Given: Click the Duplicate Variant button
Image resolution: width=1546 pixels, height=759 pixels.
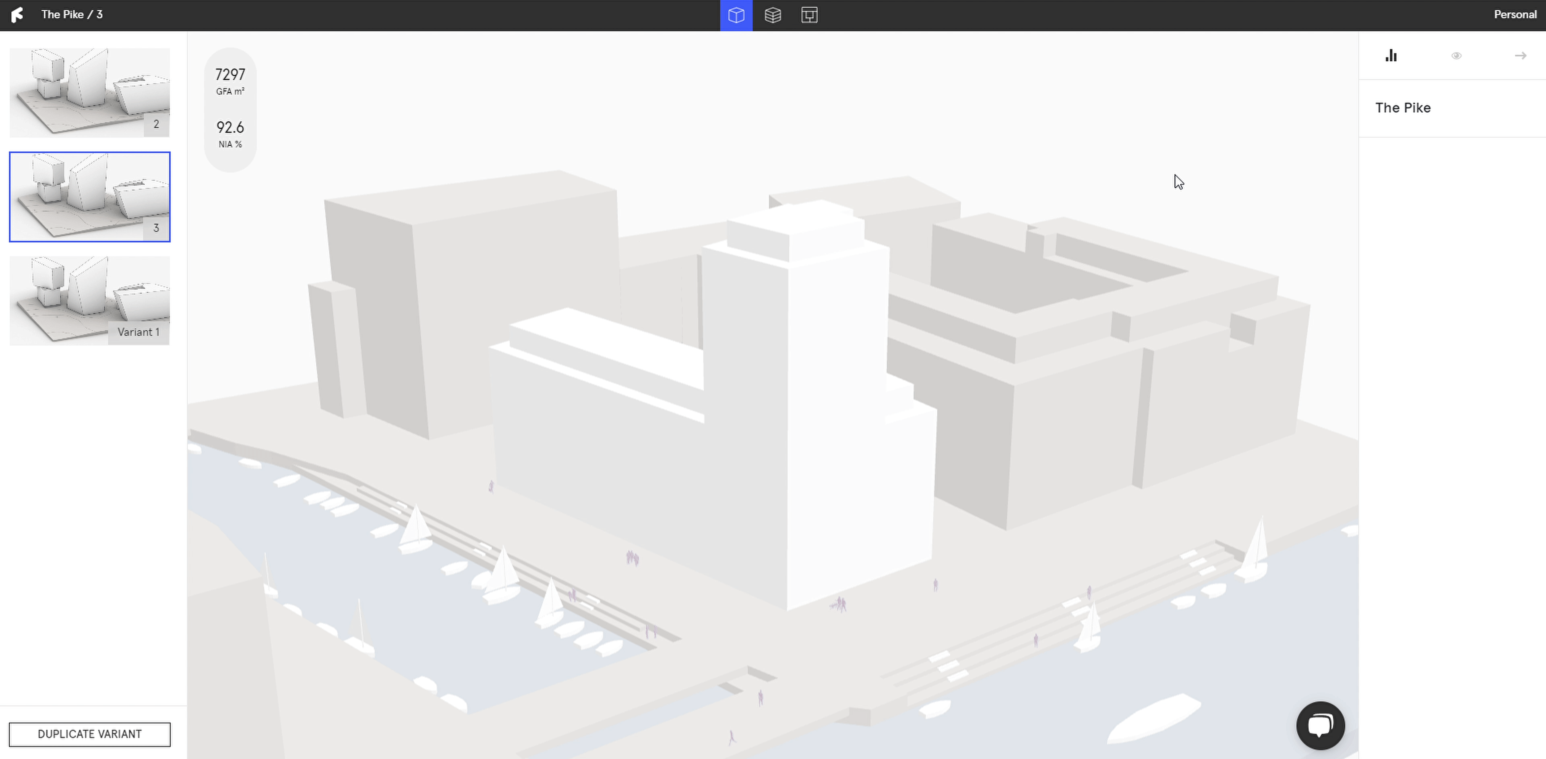Looking at the screenshot, I should pos(89,734).
